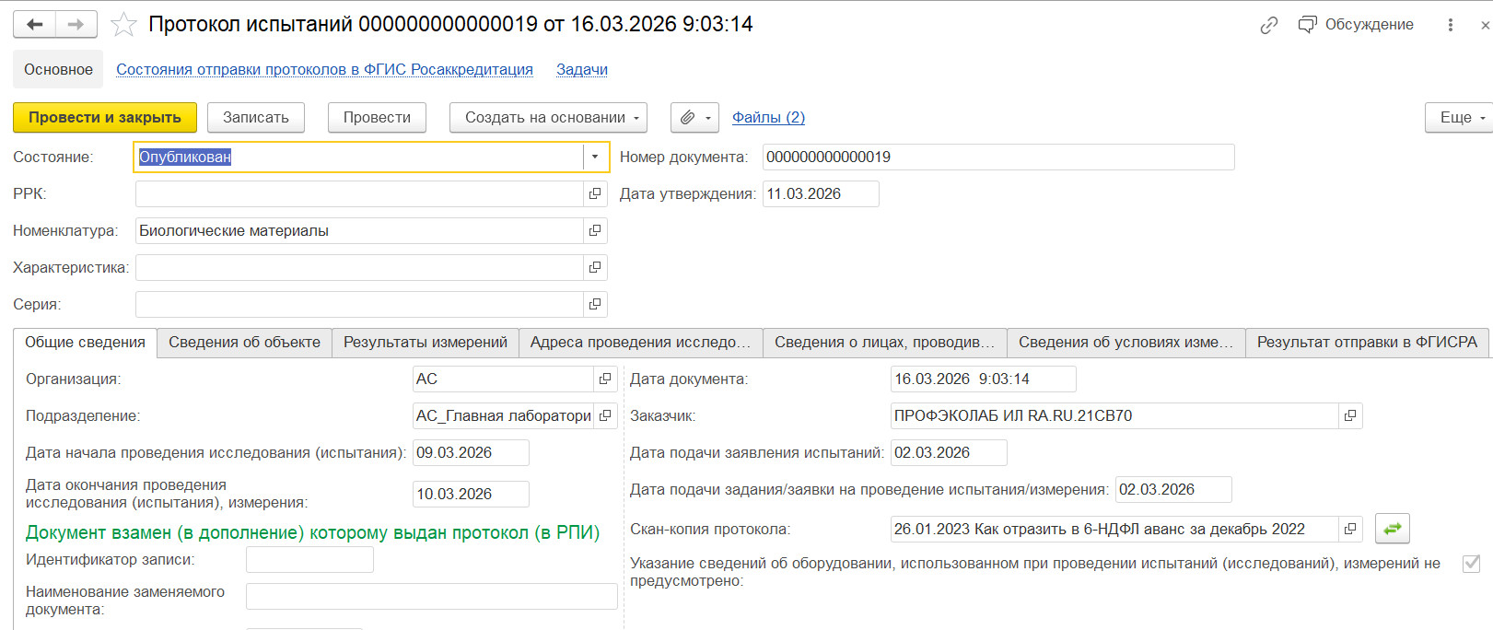
Task: Open Заказчик field selection icon
Action: (1350, 415)
